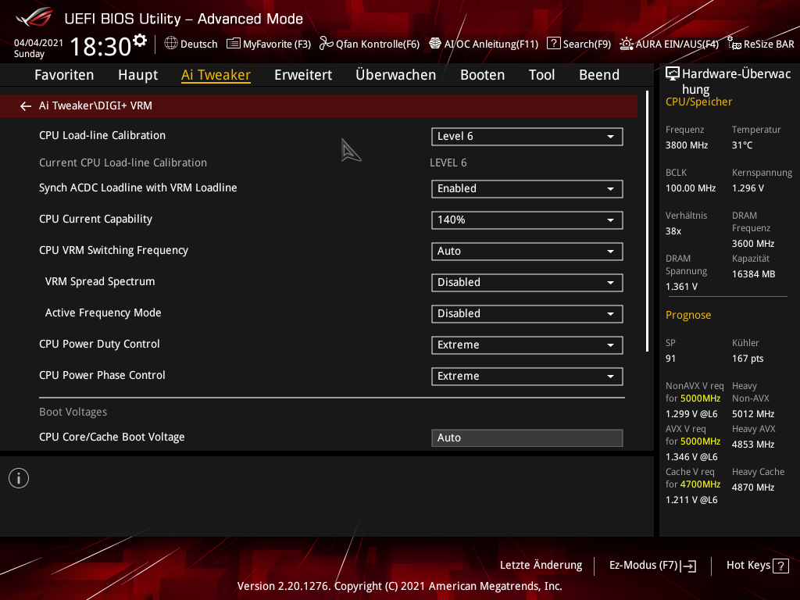
Task: Open Active Frequency Mode dropdown
Action: click(527, 314)
